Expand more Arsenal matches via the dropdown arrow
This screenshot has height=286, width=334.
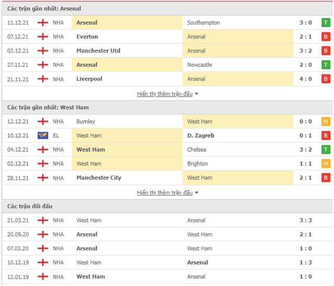tap(196, 94)
